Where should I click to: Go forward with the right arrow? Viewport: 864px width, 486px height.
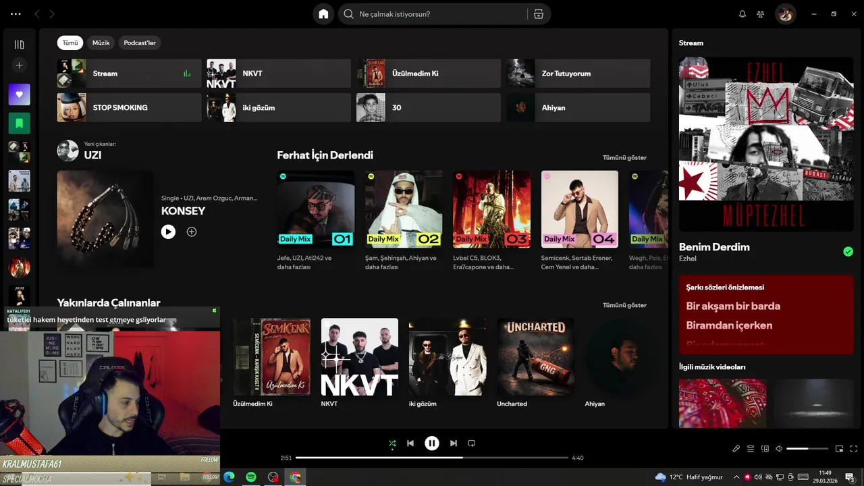point(52,14)
